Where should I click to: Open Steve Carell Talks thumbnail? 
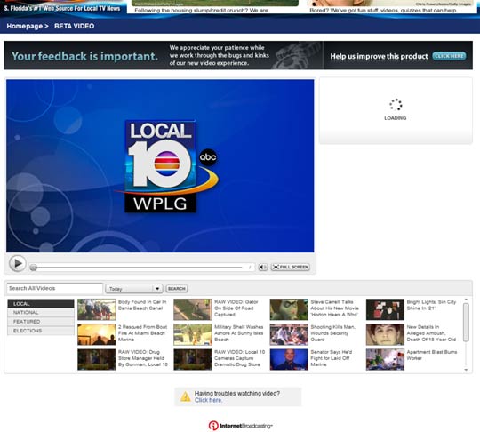(x=289, y=309)
